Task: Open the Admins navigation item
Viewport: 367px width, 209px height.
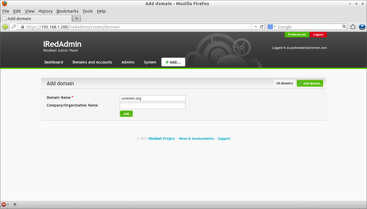Action: coord(128,62)
